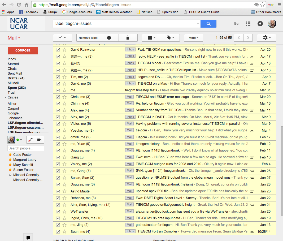283x241 pixels.
Task: Click the Search people input field
Action: [26, 148]
